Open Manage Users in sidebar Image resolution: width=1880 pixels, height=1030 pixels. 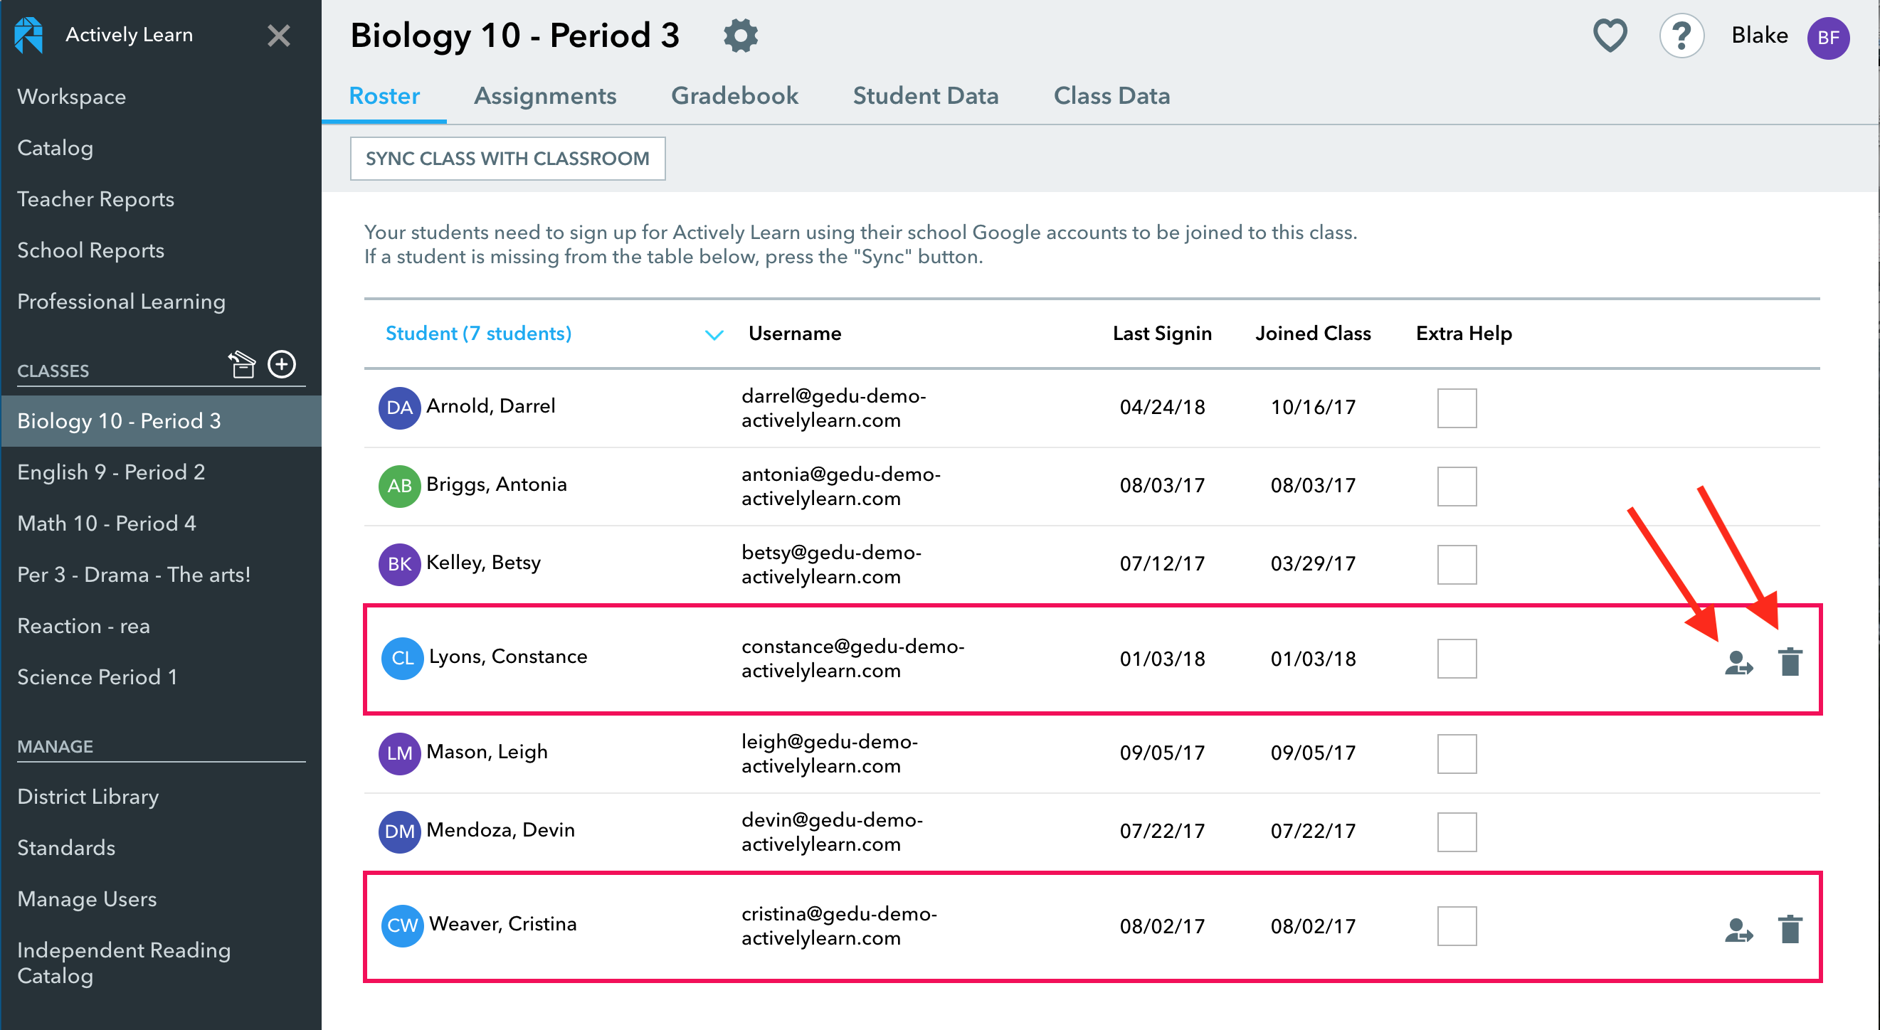(87, 898)
